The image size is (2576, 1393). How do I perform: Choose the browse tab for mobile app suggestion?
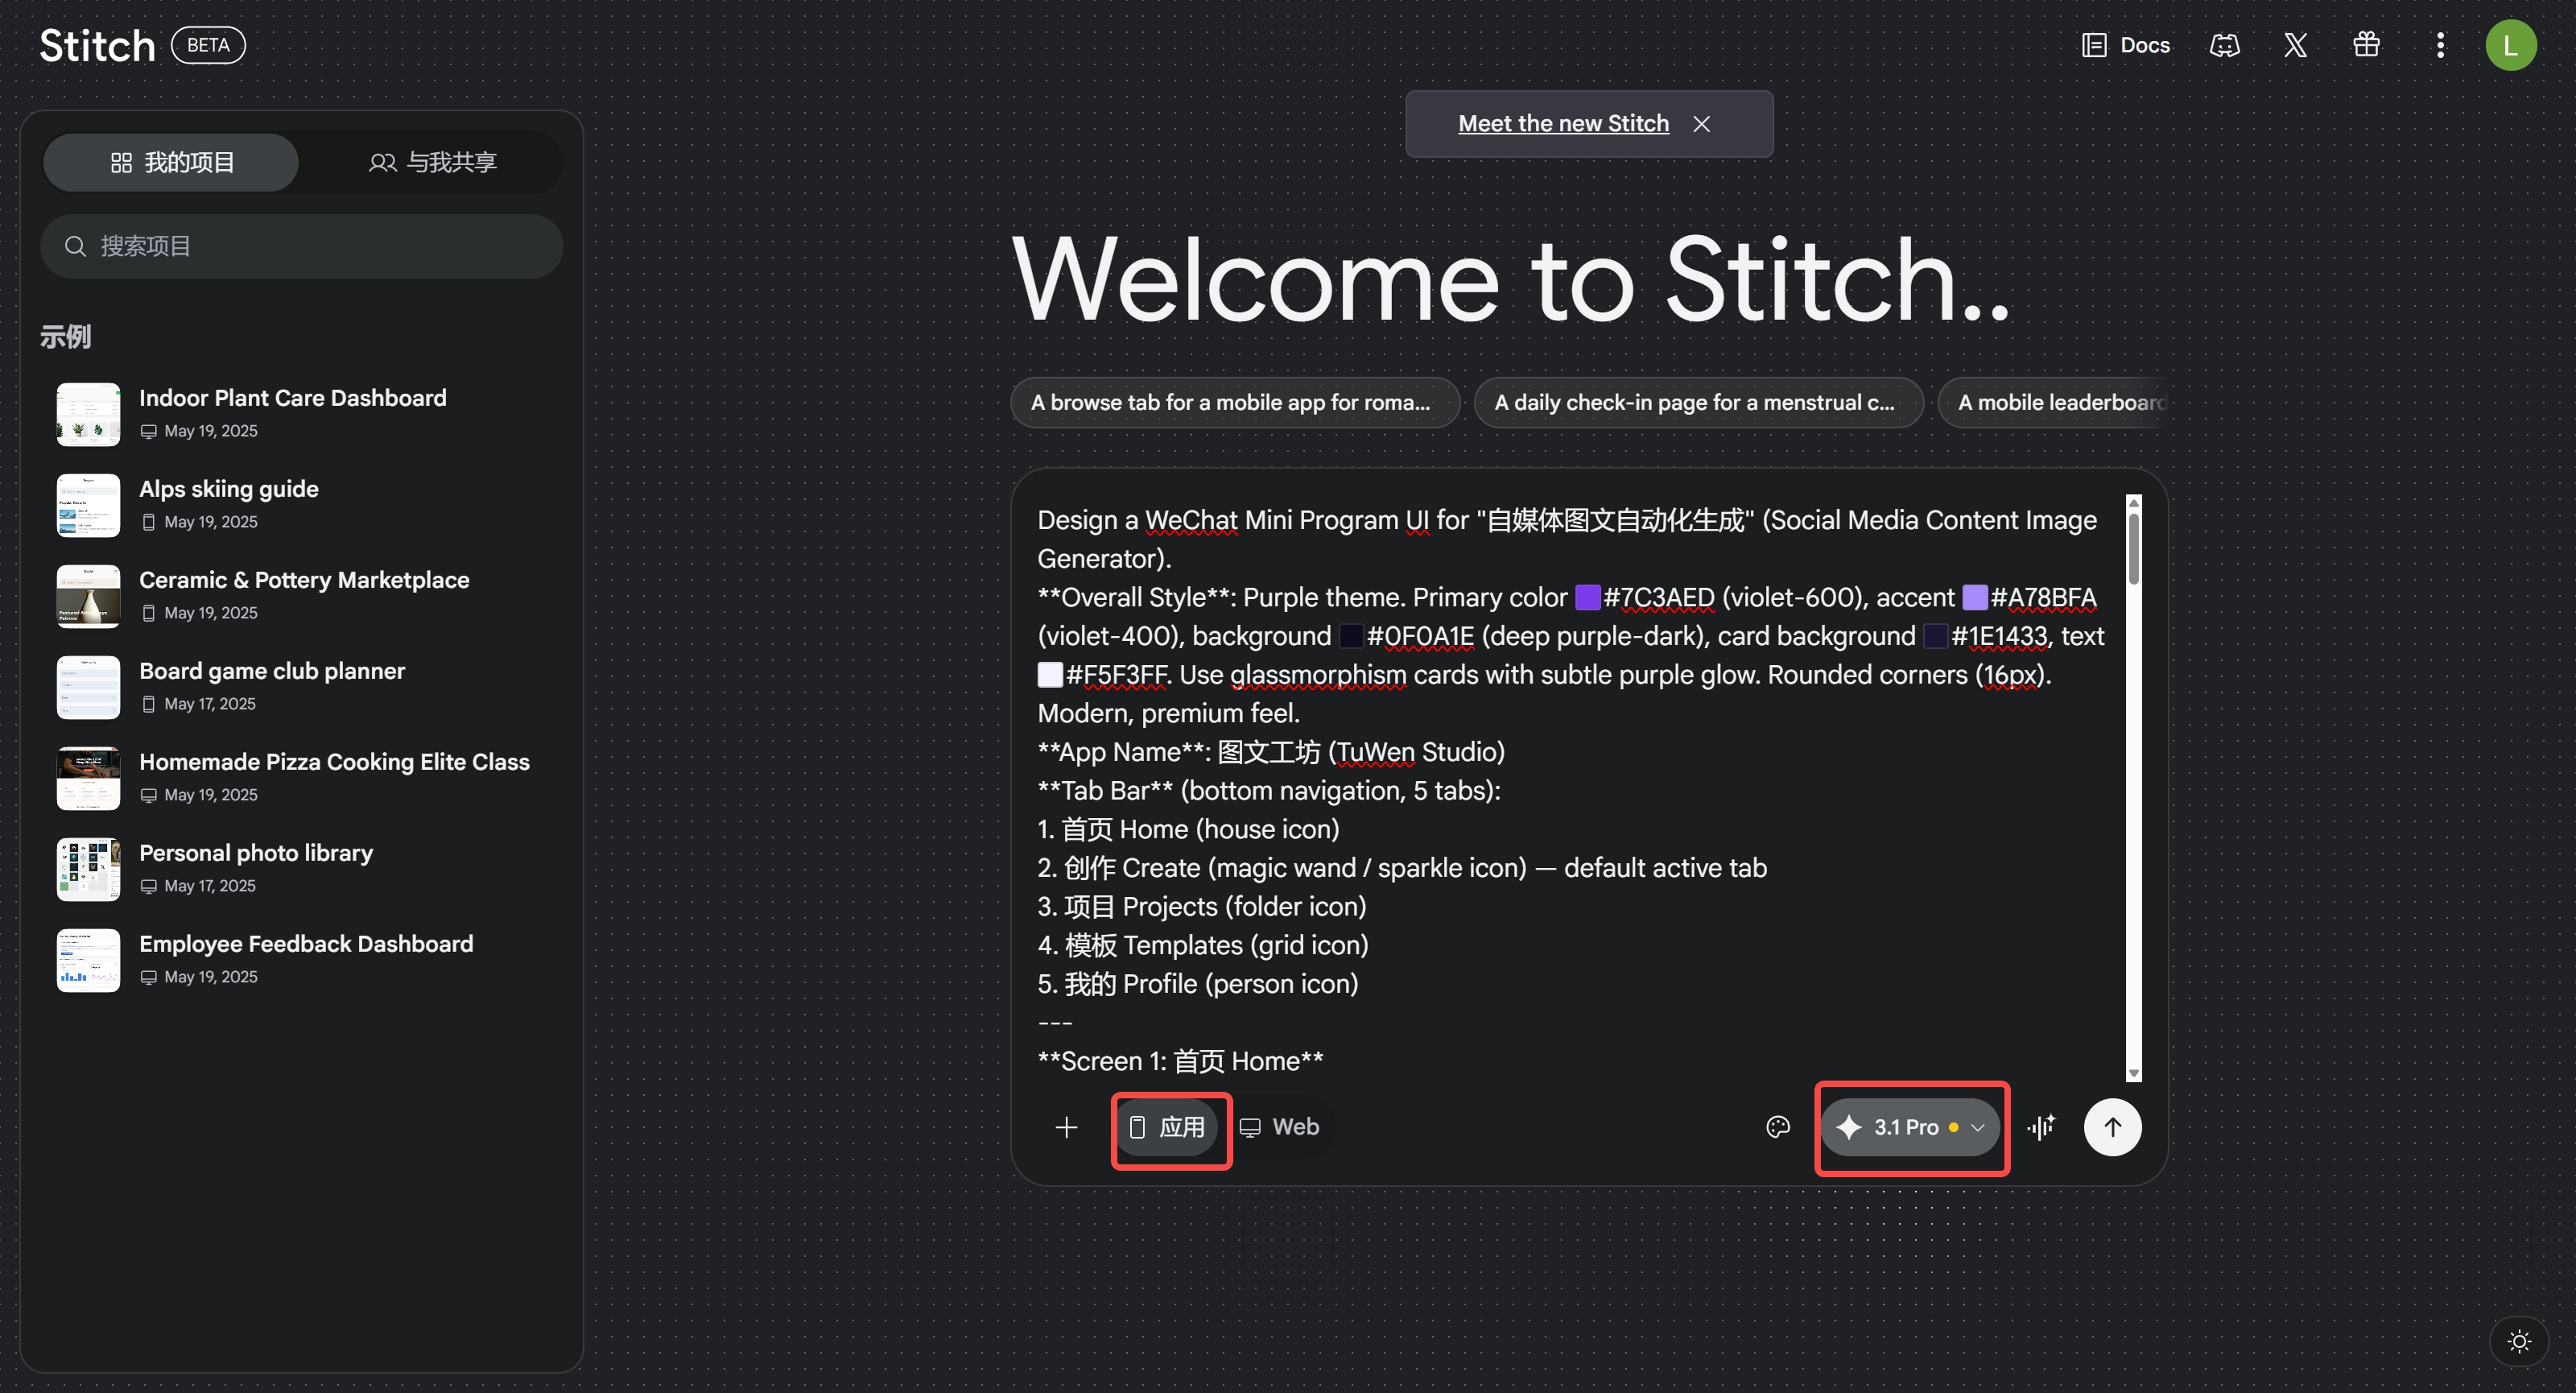click(1234, 402)
